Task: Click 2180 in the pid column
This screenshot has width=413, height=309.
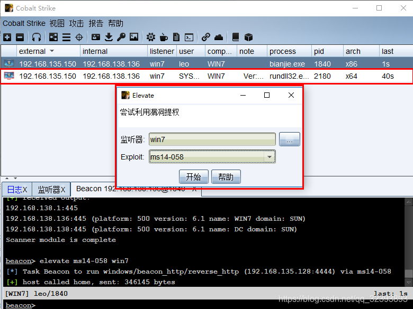Action: pyautogui.click(x=322, y=76)
